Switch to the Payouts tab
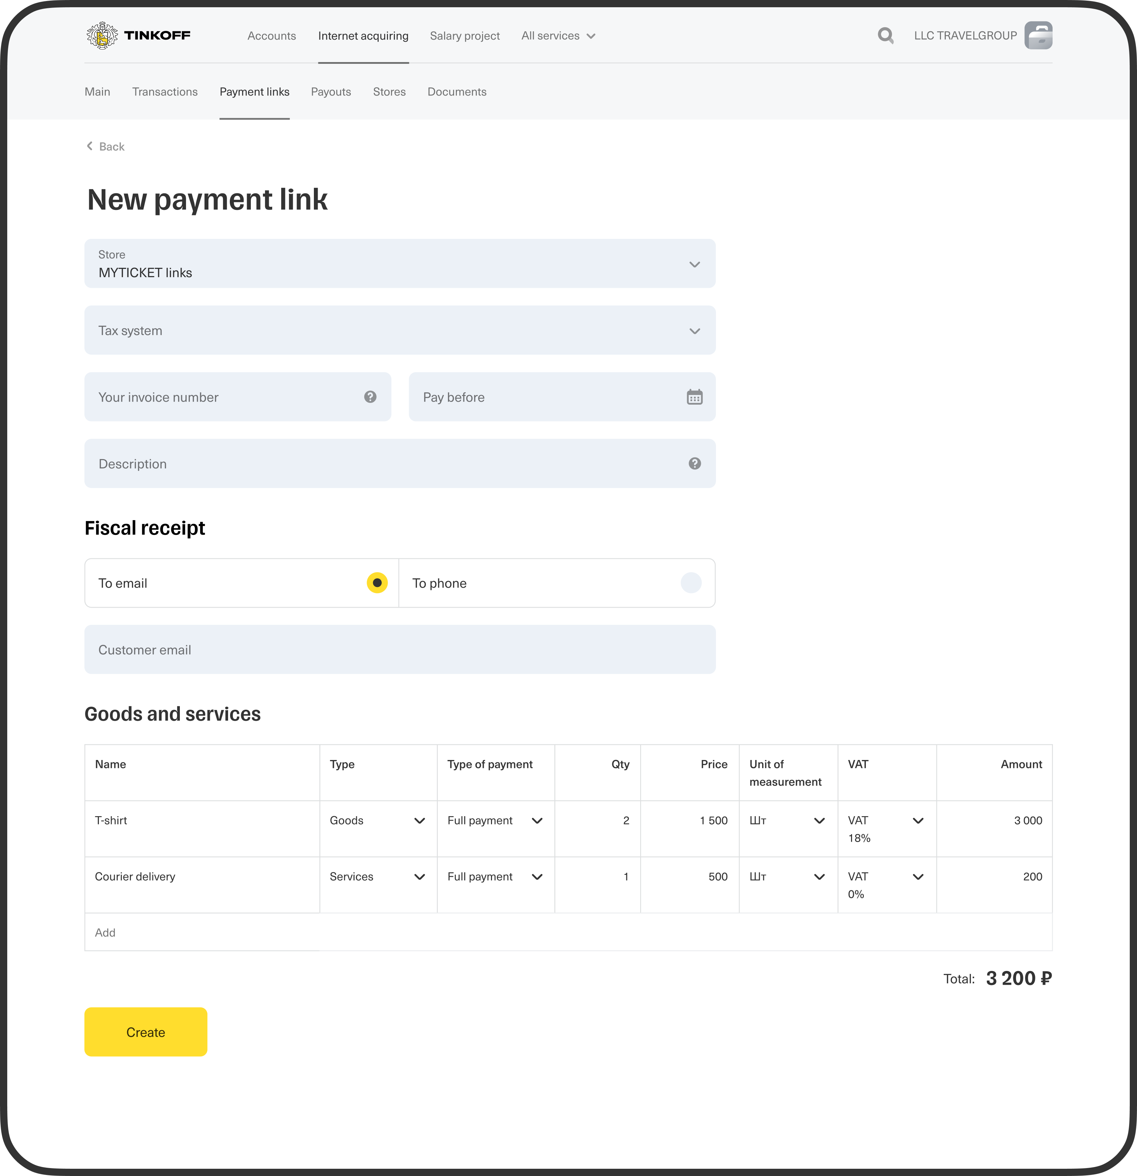 331,91
